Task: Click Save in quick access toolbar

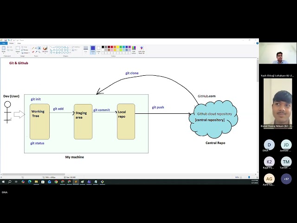Action: point(6,40)
